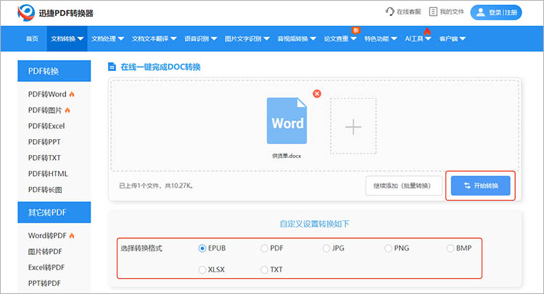Click the 登录|注册 button
The image size is (544, 294).
tap(496, 12)
